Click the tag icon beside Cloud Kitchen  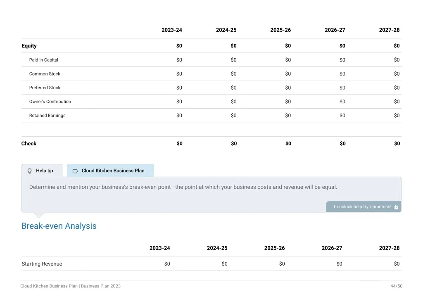tap(75, 171)
